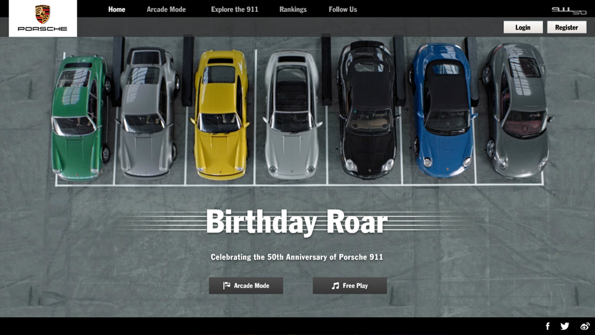Open the Twitter bird icon
Screen dimensions: 595x335
(565, 326)
